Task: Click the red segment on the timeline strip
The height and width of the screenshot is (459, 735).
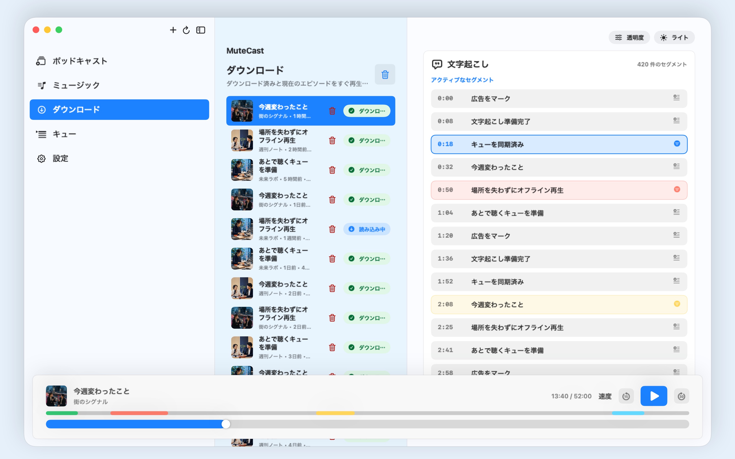Action: point(139,413)
